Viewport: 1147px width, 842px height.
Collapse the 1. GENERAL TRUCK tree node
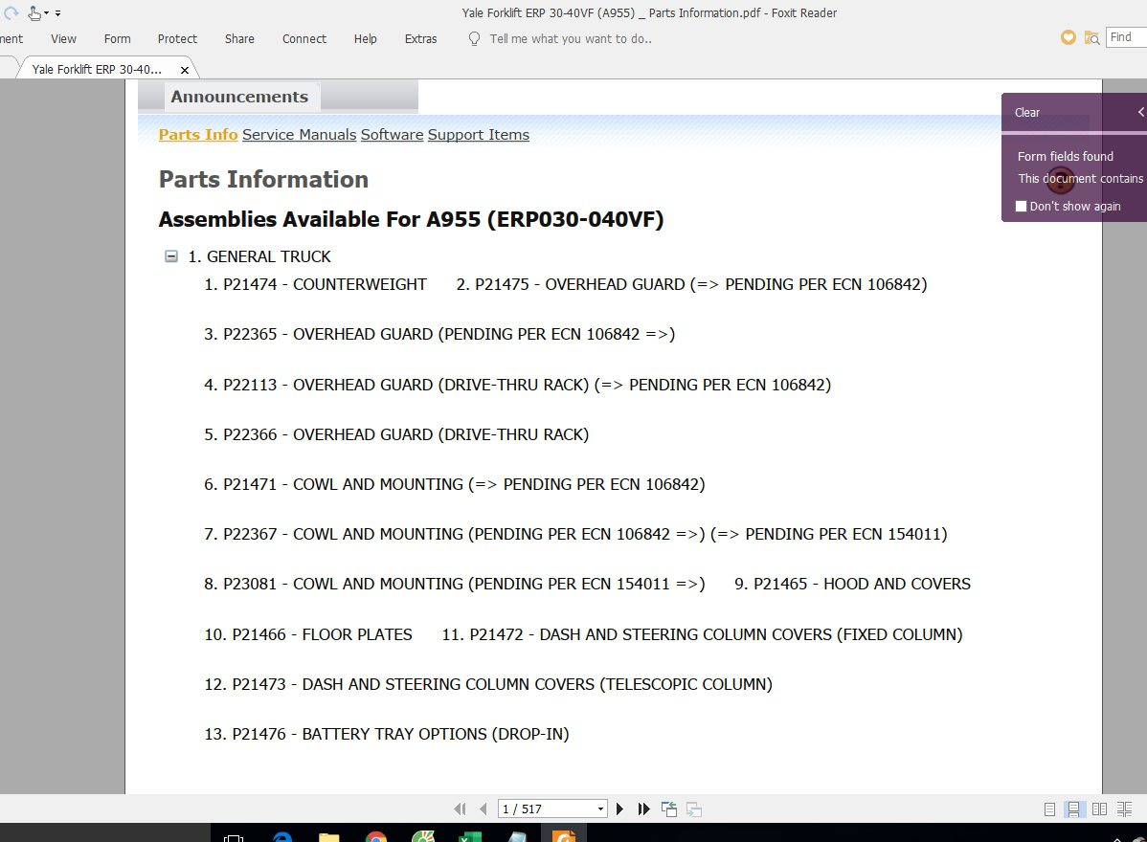[171, 256]
